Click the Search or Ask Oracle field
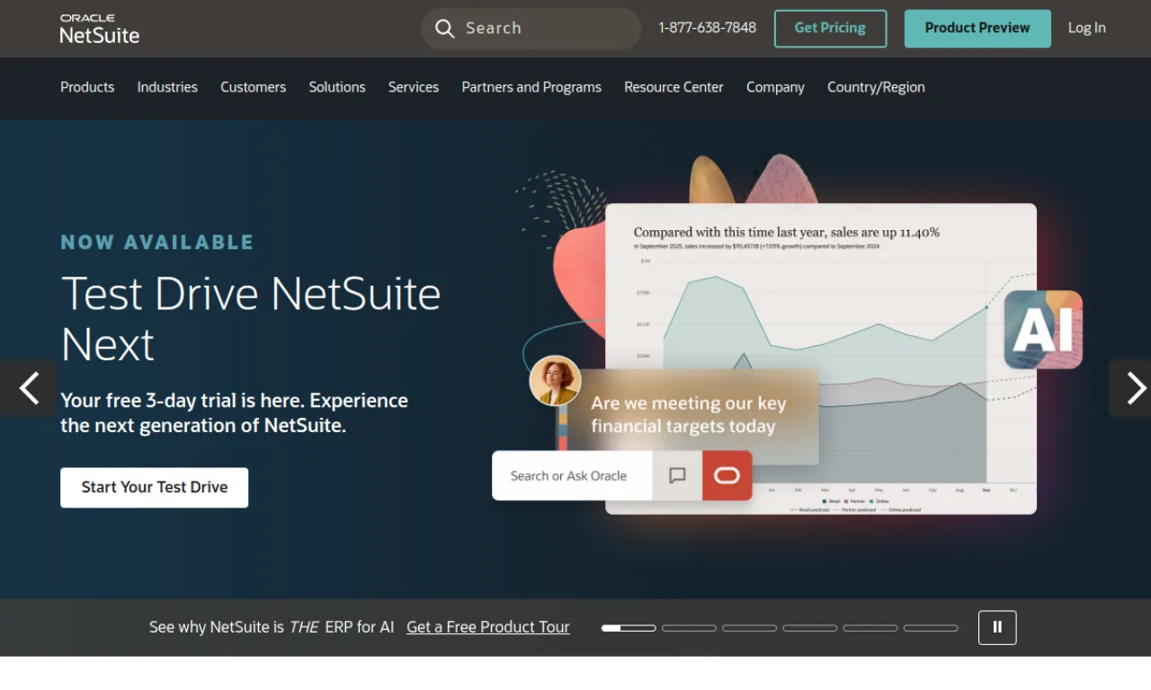The width and height of the screenshot is (1151, 690). pos(572,475)
